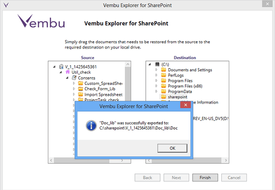Select the Contents tree item

click(87, 78)
